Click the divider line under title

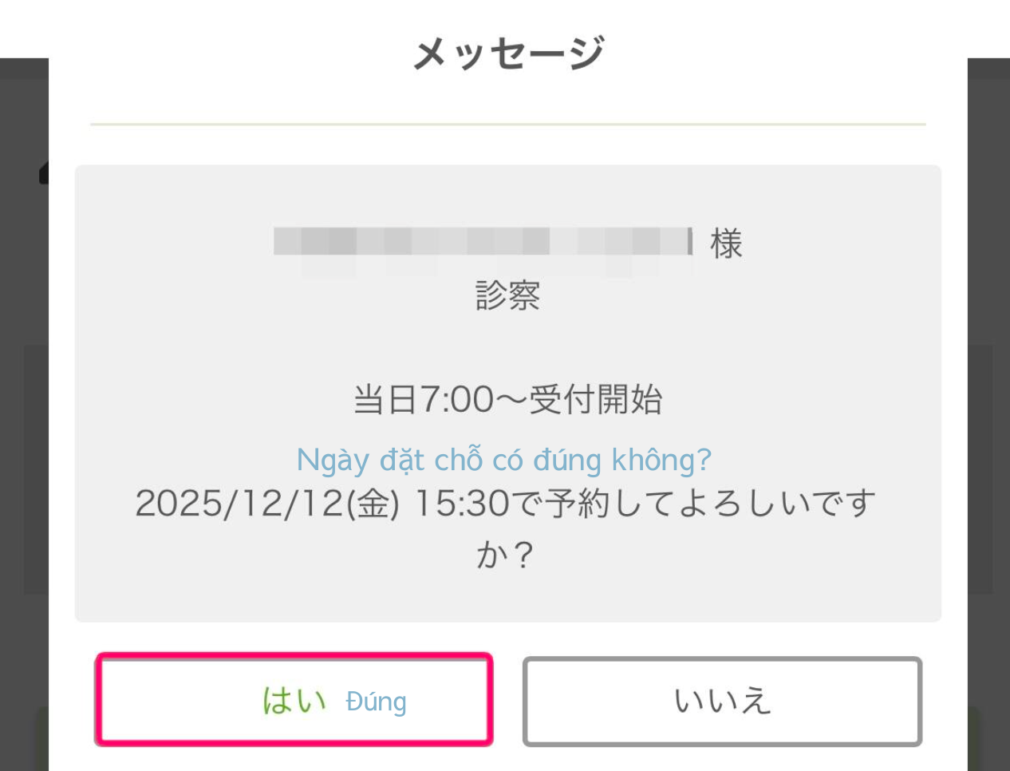(x=508, y=125)
